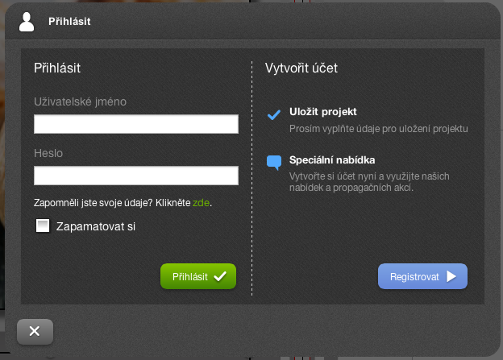
Task: Click the Přihlásit title in the header bar
Action: point(69,22)
